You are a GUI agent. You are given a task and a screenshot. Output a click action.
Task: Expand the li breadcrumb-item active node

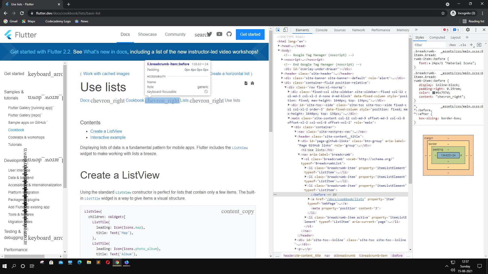tap(306, 217)
